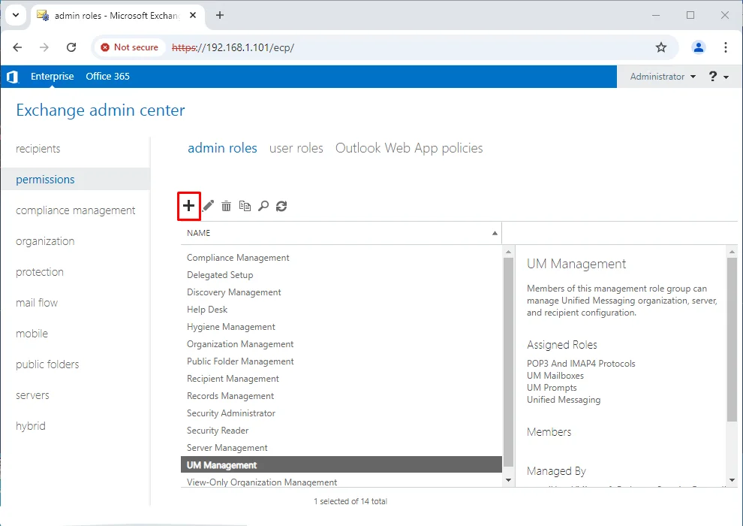This screenshot has width=743, height=526.
Task: Click the Unified Messaging assigned role
Action: (x=564, y=400)
